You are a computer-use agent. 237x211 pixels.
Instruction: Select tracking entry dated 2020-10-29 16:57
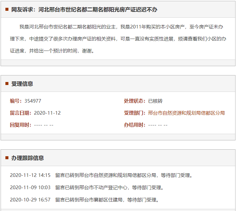(84, 200)
